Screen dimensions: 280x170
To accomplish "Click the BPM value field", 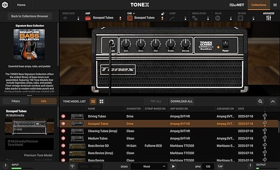I will (208, 166).
